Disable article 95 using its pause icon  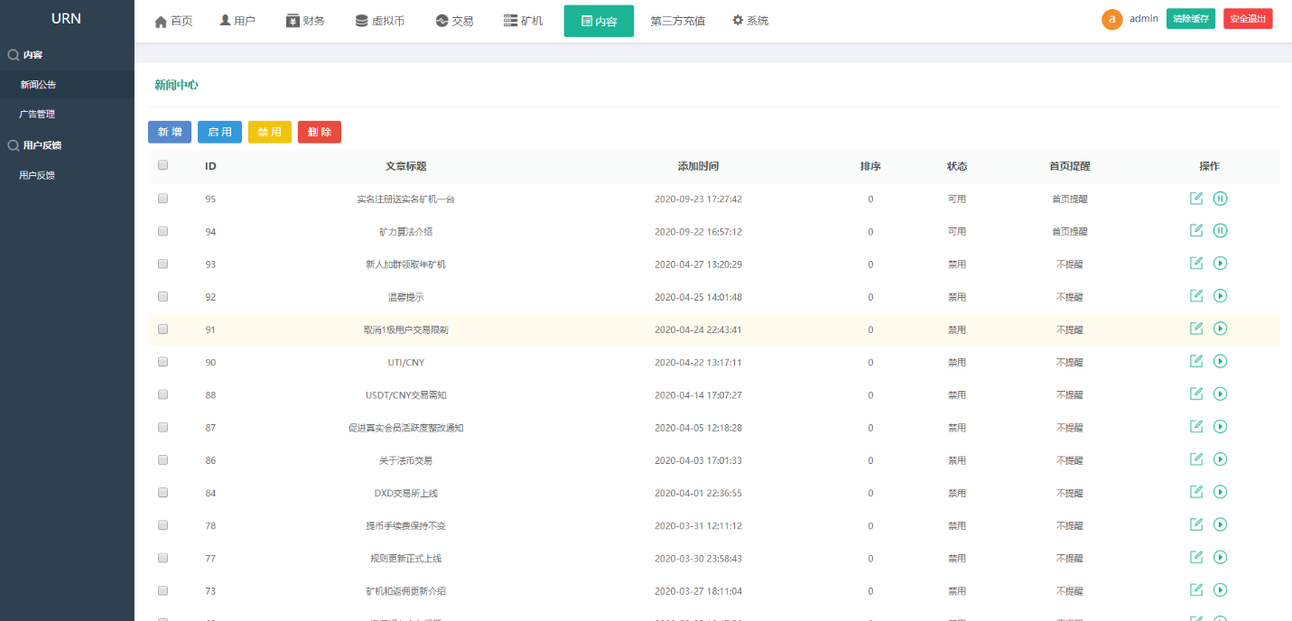(1220, 199)
